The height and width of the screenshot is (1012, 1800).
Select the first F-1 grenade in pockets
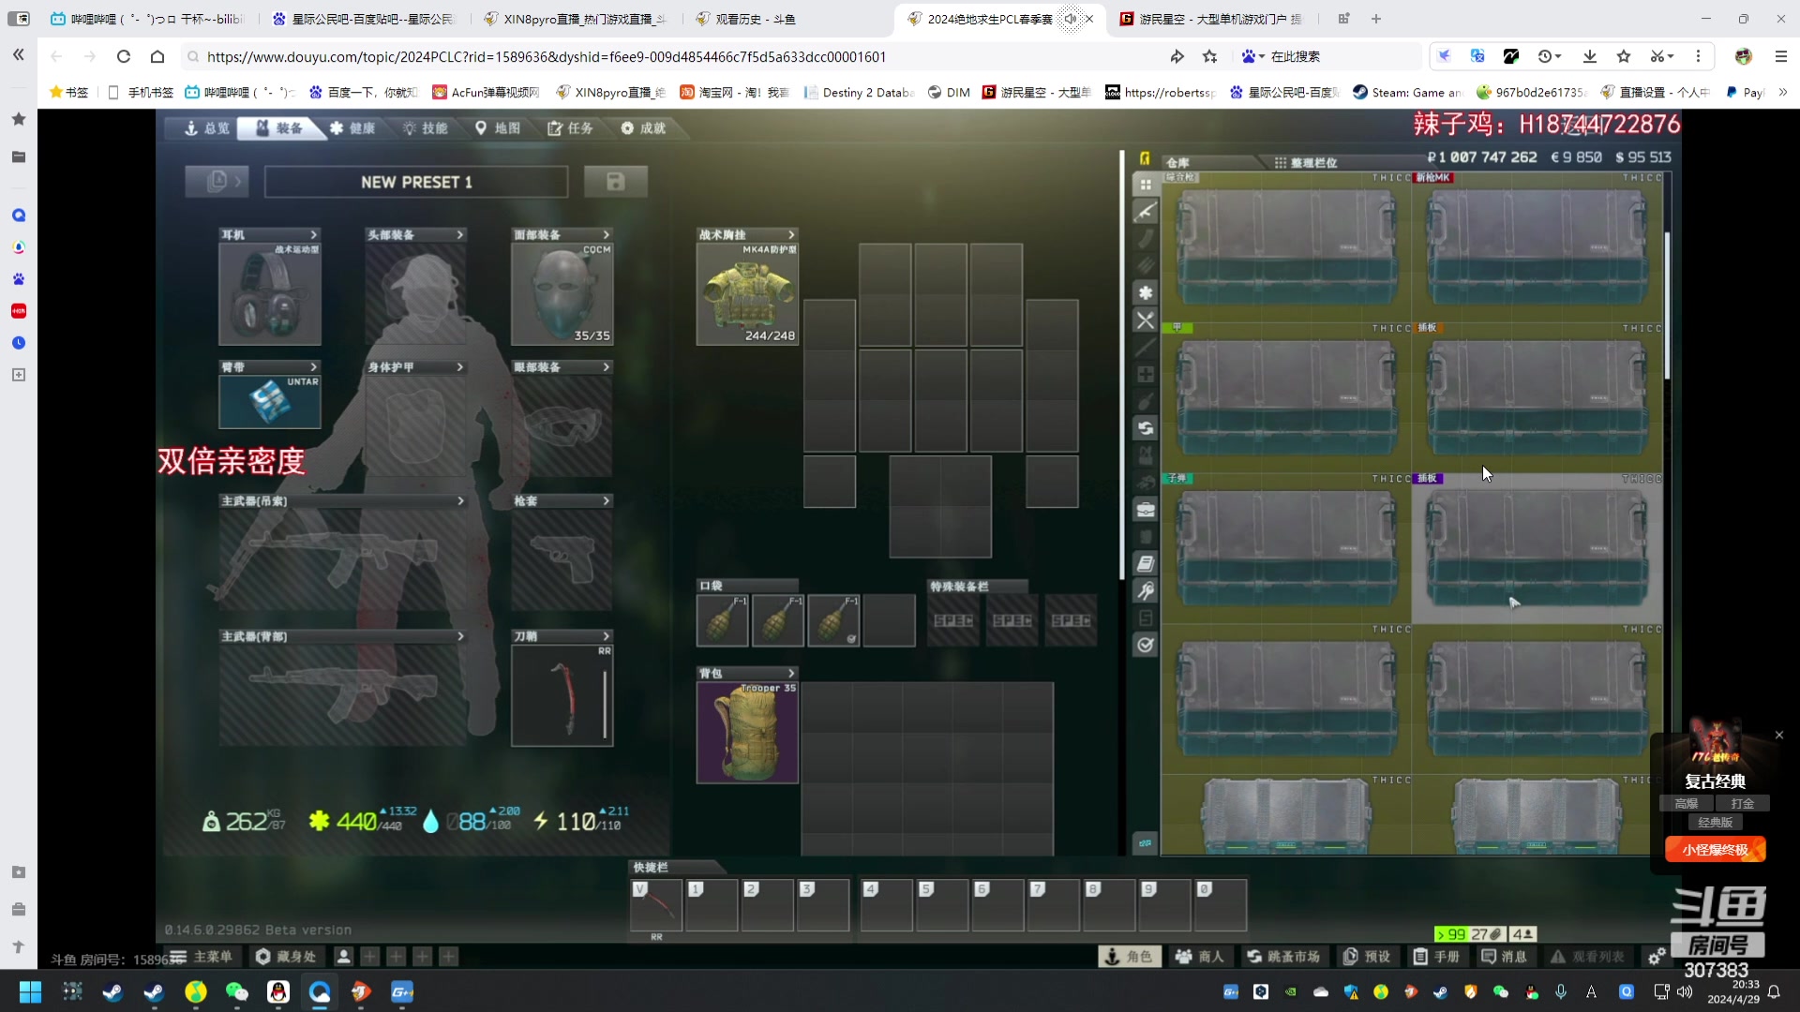(722, 620)
